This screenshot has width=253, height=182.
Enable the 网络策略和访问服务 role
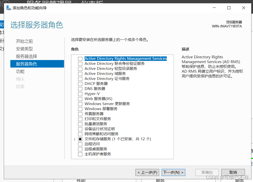click(80, 134)
